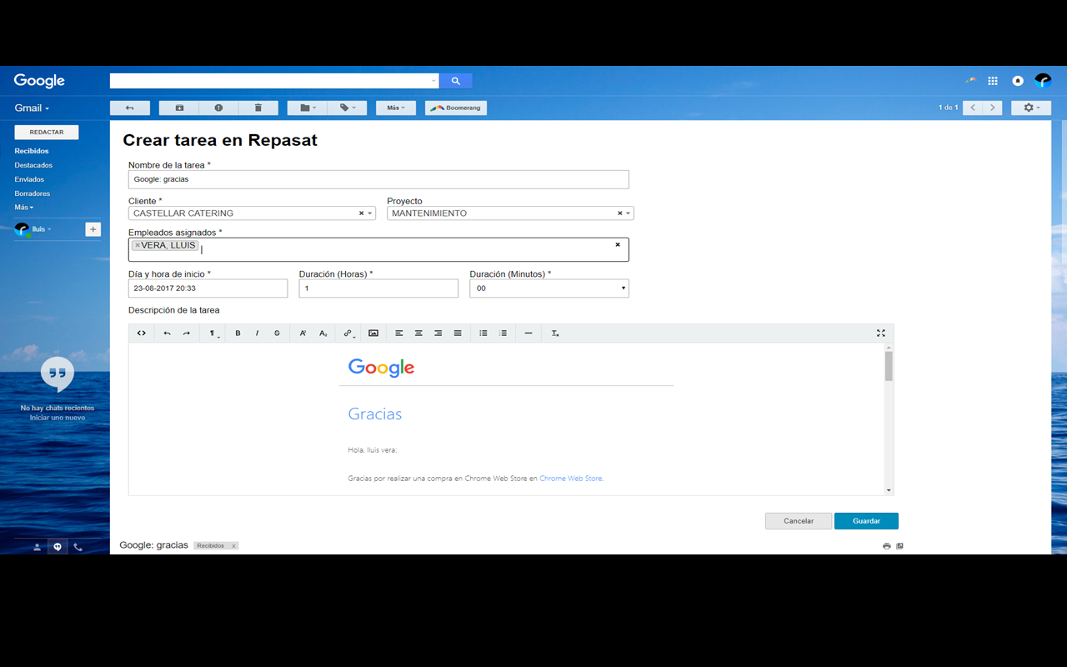Remove VERA, LLUIS employee tag
This screenshot has width=1067, height=667.
tap(138, 245)
